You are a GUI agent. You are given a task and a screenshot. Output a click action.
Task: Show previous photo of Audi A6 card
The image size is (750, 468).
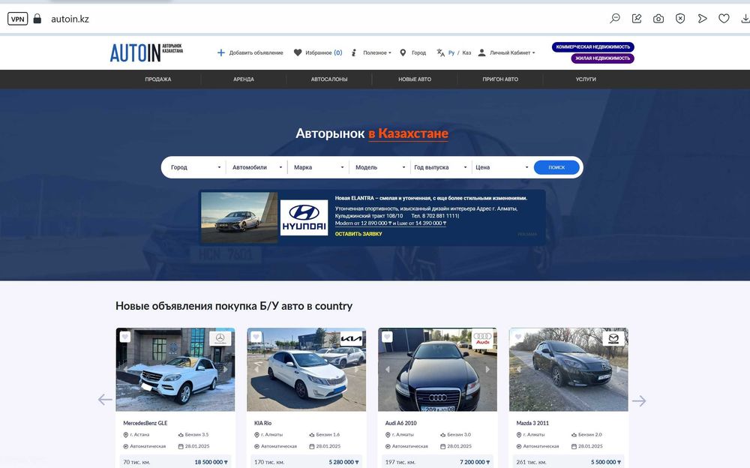click(x=388, y=370)
